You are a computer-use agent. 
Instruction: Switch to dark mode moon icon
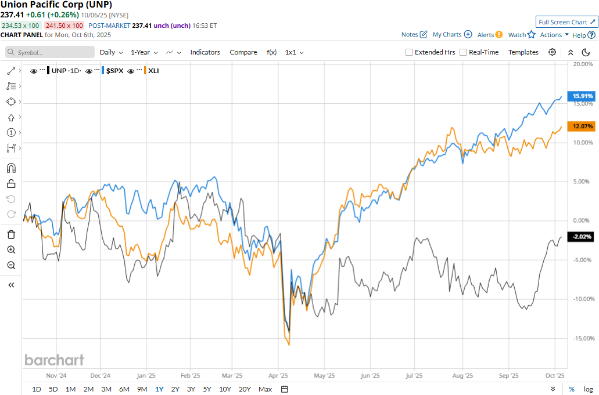click(x=586, y=52)
